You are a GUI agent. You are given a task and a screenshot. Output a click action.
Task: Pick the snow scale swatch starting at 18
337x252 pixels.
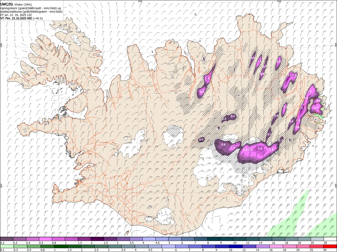291,239
